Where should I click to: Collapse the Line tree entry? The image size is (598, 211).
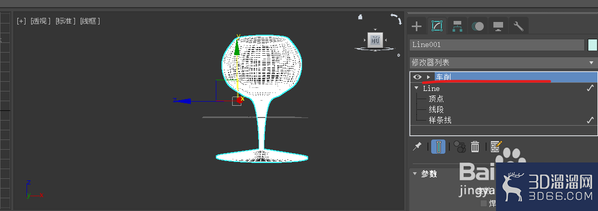(x=416, y=88)
